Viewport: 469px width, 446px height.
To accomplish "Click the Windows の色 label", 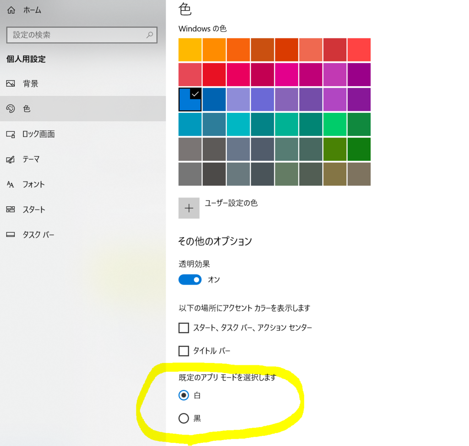I will [202, 29].
